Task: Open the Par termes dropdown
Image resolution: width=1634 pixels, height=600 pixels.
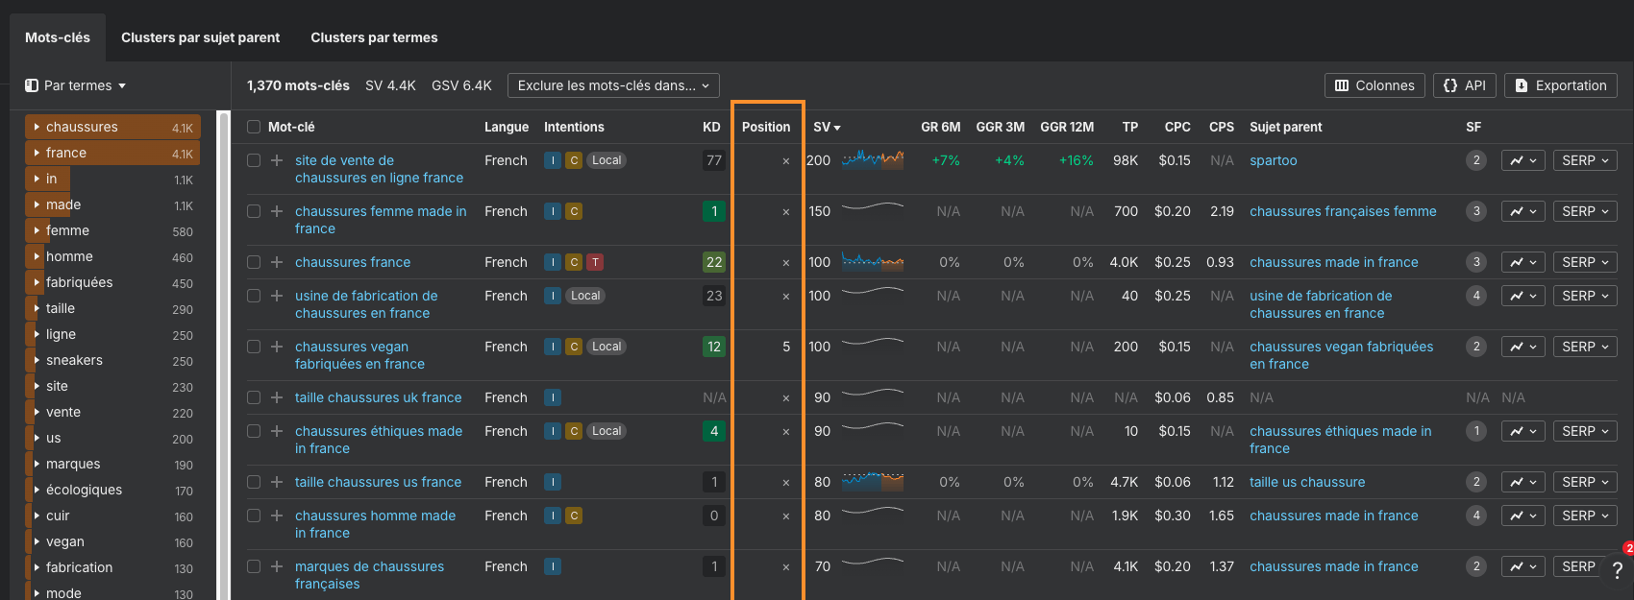Action: coord(76,85)
